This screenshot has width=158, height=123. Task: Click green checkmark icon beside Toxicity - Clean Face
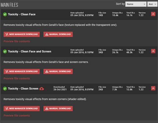click(5, 14)
